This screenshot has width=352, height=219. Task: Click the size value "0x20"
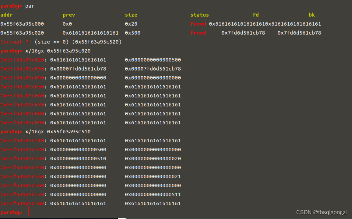(x=131, y=24)
